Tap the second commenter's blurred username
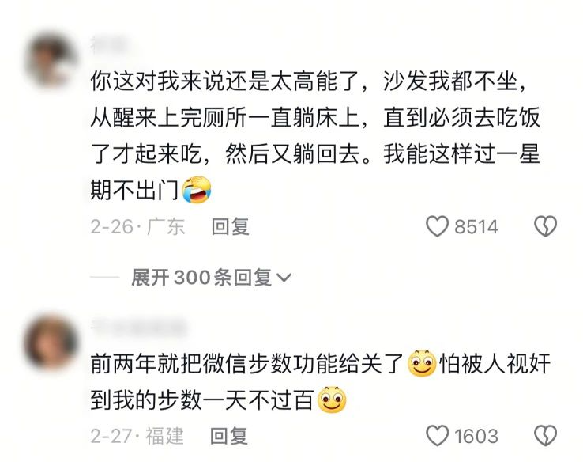Viewport: 583px width, 462px height. point(138,327)
